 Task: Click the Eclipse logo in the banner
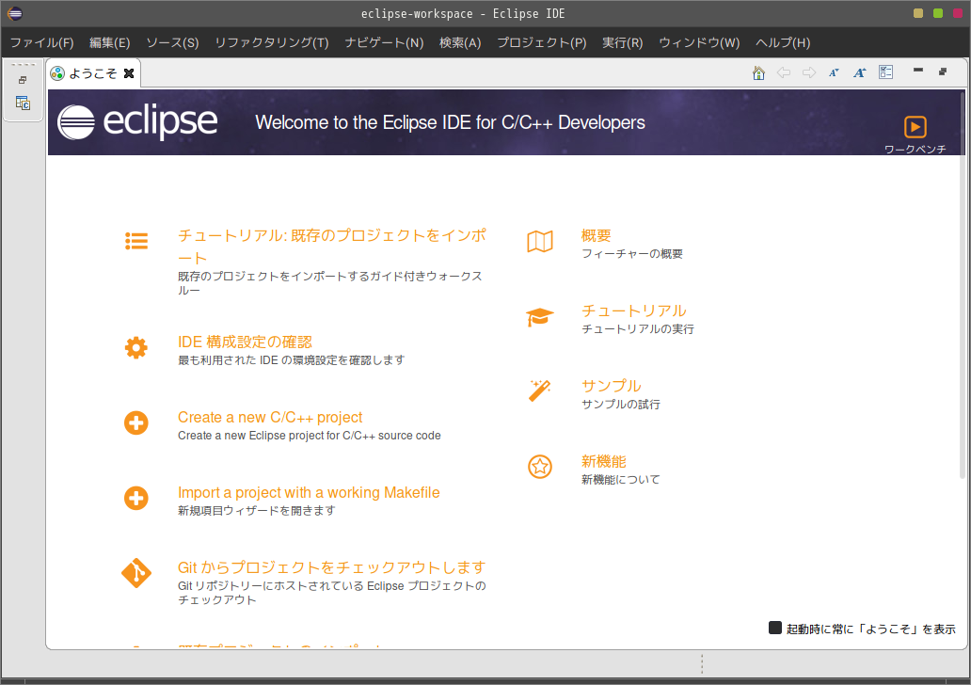pos(137,121)
